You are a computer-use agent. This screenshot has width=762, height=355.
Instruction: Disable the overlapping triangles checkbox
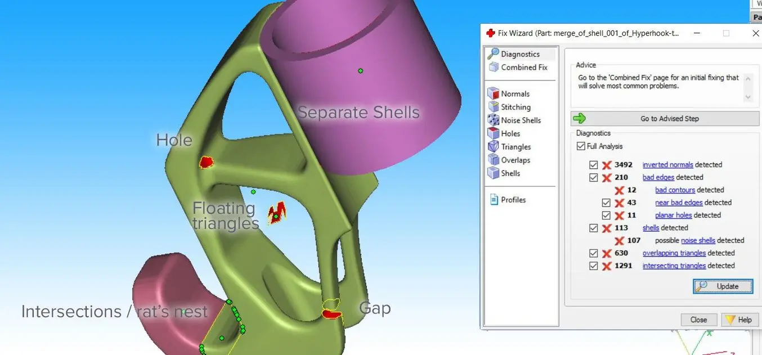coord(593,253)
